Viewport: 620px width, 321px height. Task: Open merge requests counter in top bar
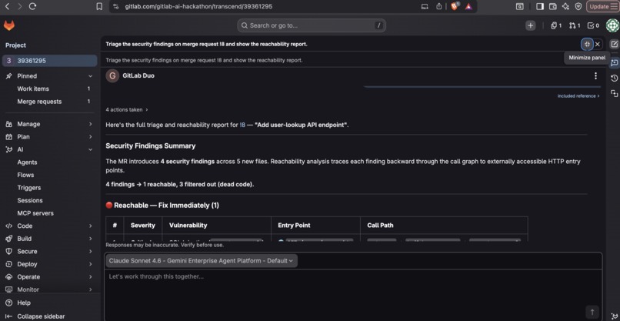pyautogui.click(x=575, y=25)
